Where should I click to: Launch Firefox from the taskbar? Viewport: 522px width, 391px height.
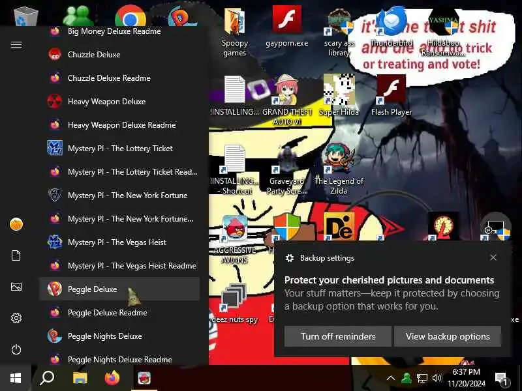[112, 378]
